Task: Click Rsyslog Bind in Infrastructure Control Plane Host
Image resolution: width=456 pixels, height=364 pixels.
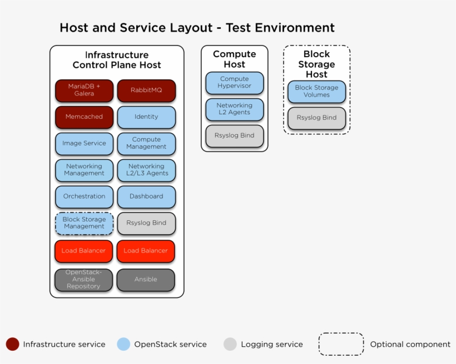Action: [x=146, y=223]
